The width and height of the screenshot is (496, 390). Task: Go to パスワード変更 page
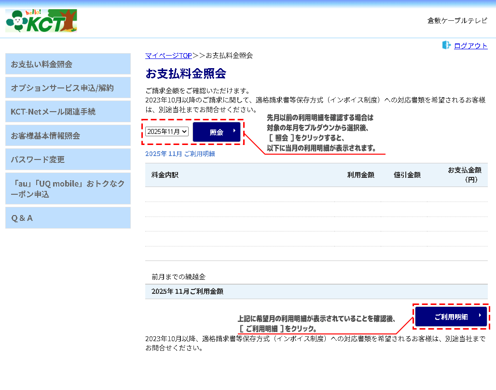point(68,159)
